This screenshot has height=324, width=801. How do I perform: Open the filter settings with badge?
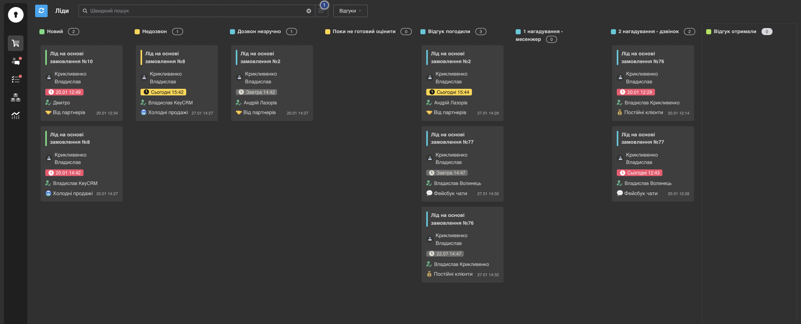[x=321, y=11]
